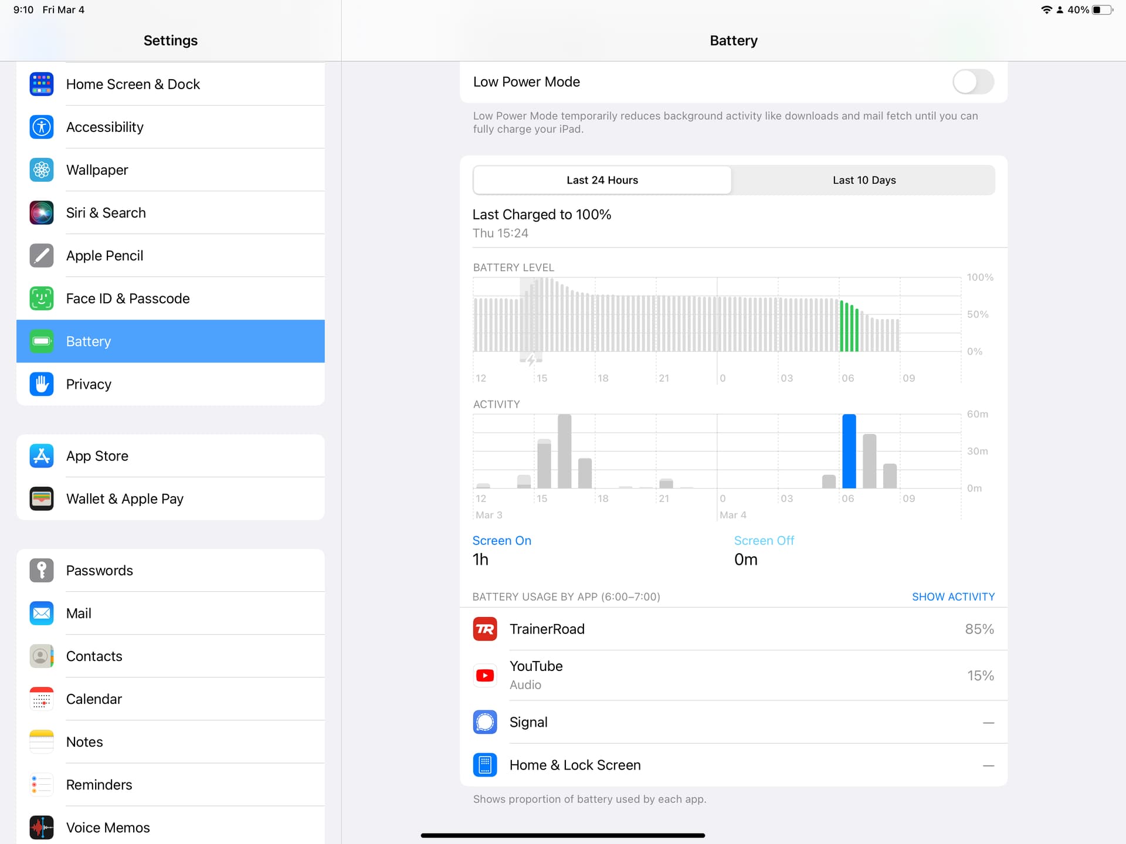Switch to Last 24 Hours tab

pyautogui.click(x=602, y=180)
